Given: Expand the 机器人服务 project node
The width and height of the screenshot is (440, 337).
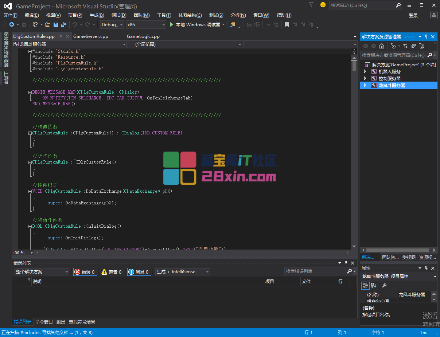Looking at the screenshot, I should click(x=365, y=71).
